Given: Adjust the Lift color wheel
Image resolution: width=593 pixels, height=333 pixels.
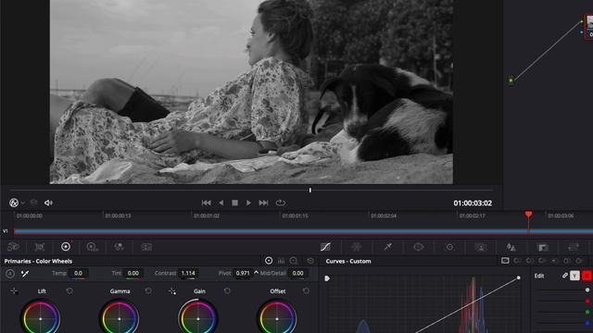Looking at the screenshot, I should [41, 317].
